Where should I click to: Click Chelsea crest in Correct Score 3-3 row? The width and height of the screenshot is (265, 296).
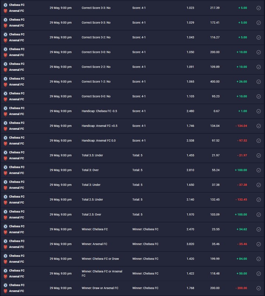tap(6, 5)
